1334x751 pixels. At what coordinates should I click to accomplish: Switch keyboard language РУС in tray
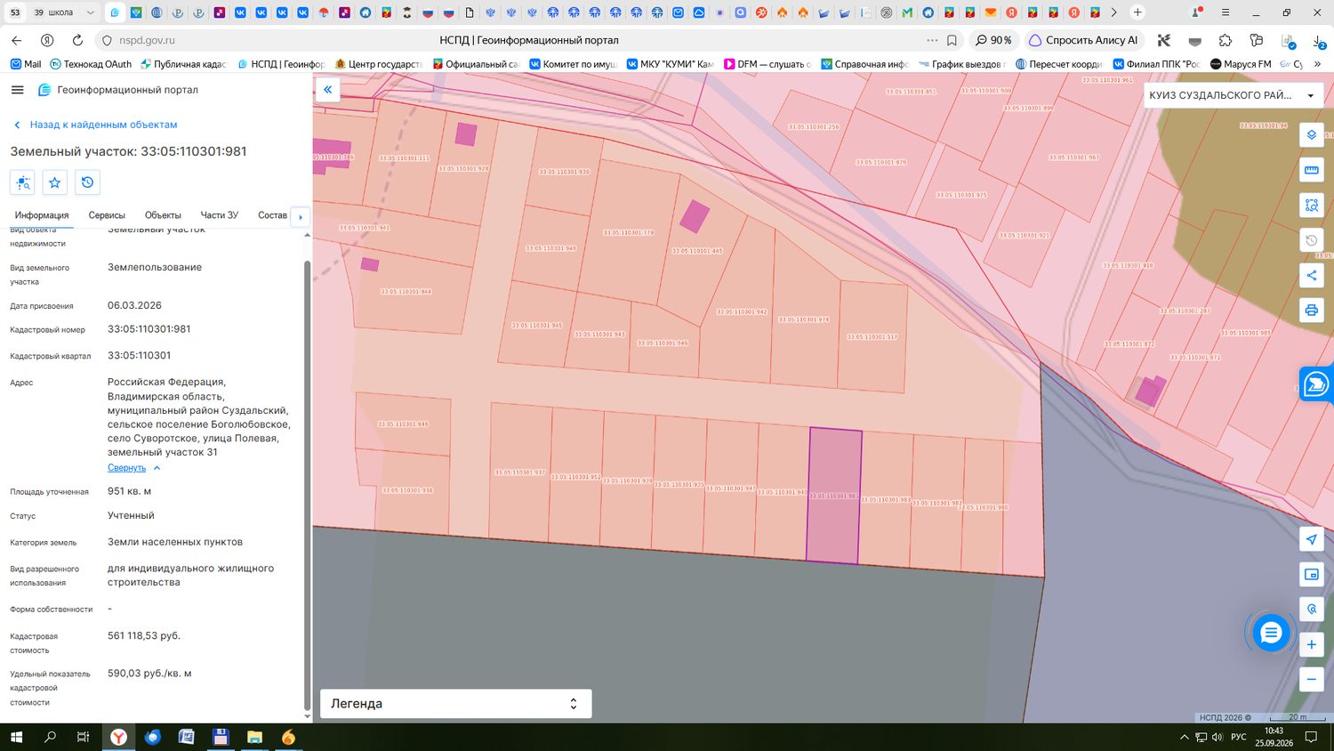[1239, 737]
